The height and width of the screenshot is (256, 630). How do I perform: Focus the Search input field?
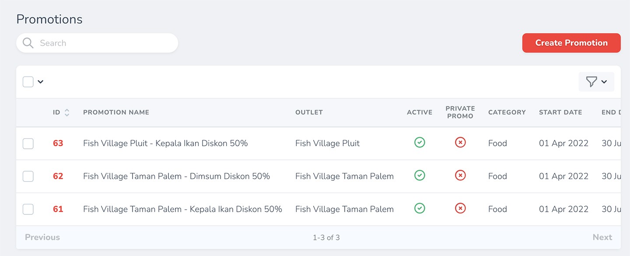(x=105, y=43)
